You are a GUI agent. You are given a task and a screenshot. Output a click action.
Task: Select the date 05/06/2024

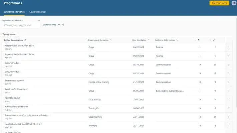[139, 91]
